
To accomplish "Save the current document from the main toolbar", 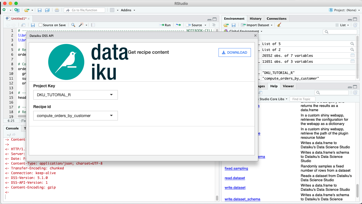I will tap(39, 10).
